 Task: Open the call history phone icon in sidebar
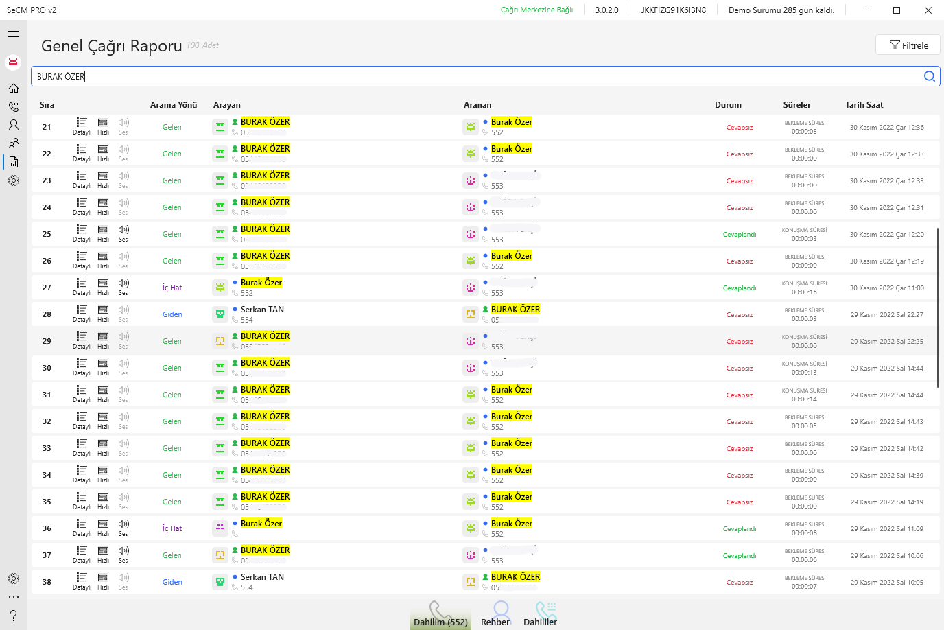pyautogui.click(x=14, y=106)
